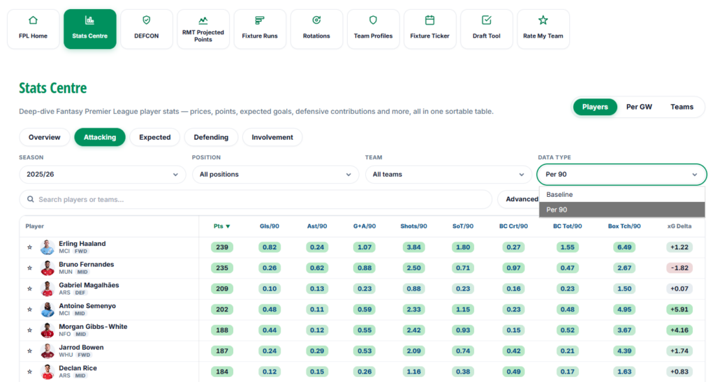Select the Defending tab

click(211, 137)
